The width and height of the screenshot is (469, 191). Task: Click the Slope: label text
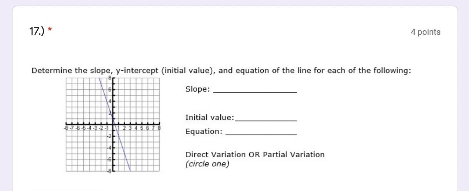click(197, 89)
